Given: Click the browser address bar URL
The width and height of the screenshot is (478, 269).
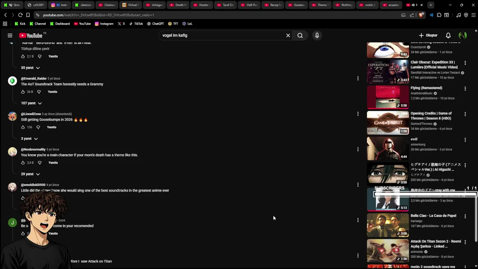Looking at the screenshot, I should click(98, 15).
